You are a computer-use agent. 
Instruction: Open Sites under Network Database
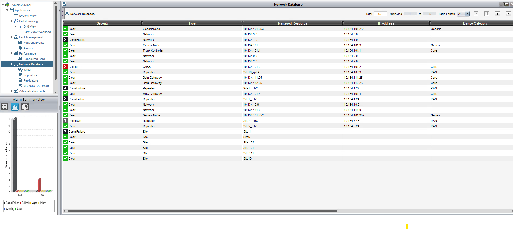pos(27,70)
